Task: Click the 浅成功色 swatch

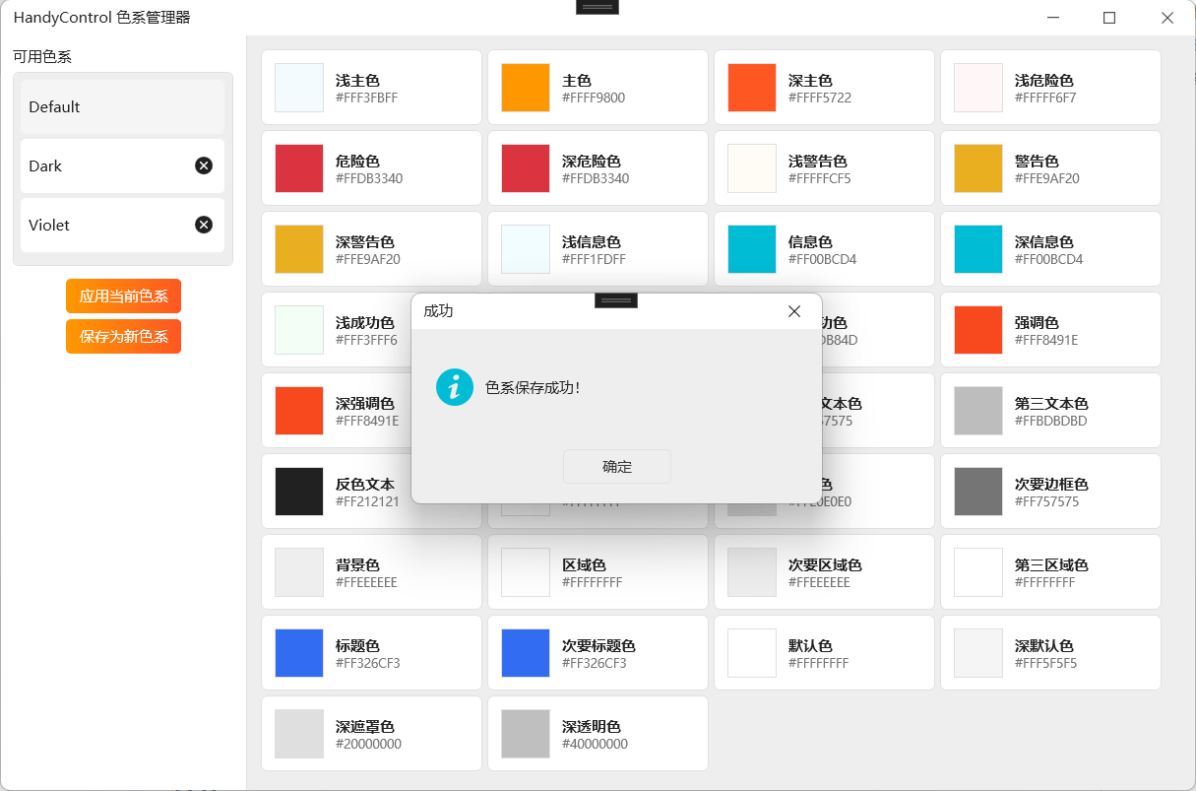Action: click(x=299, y=330)
